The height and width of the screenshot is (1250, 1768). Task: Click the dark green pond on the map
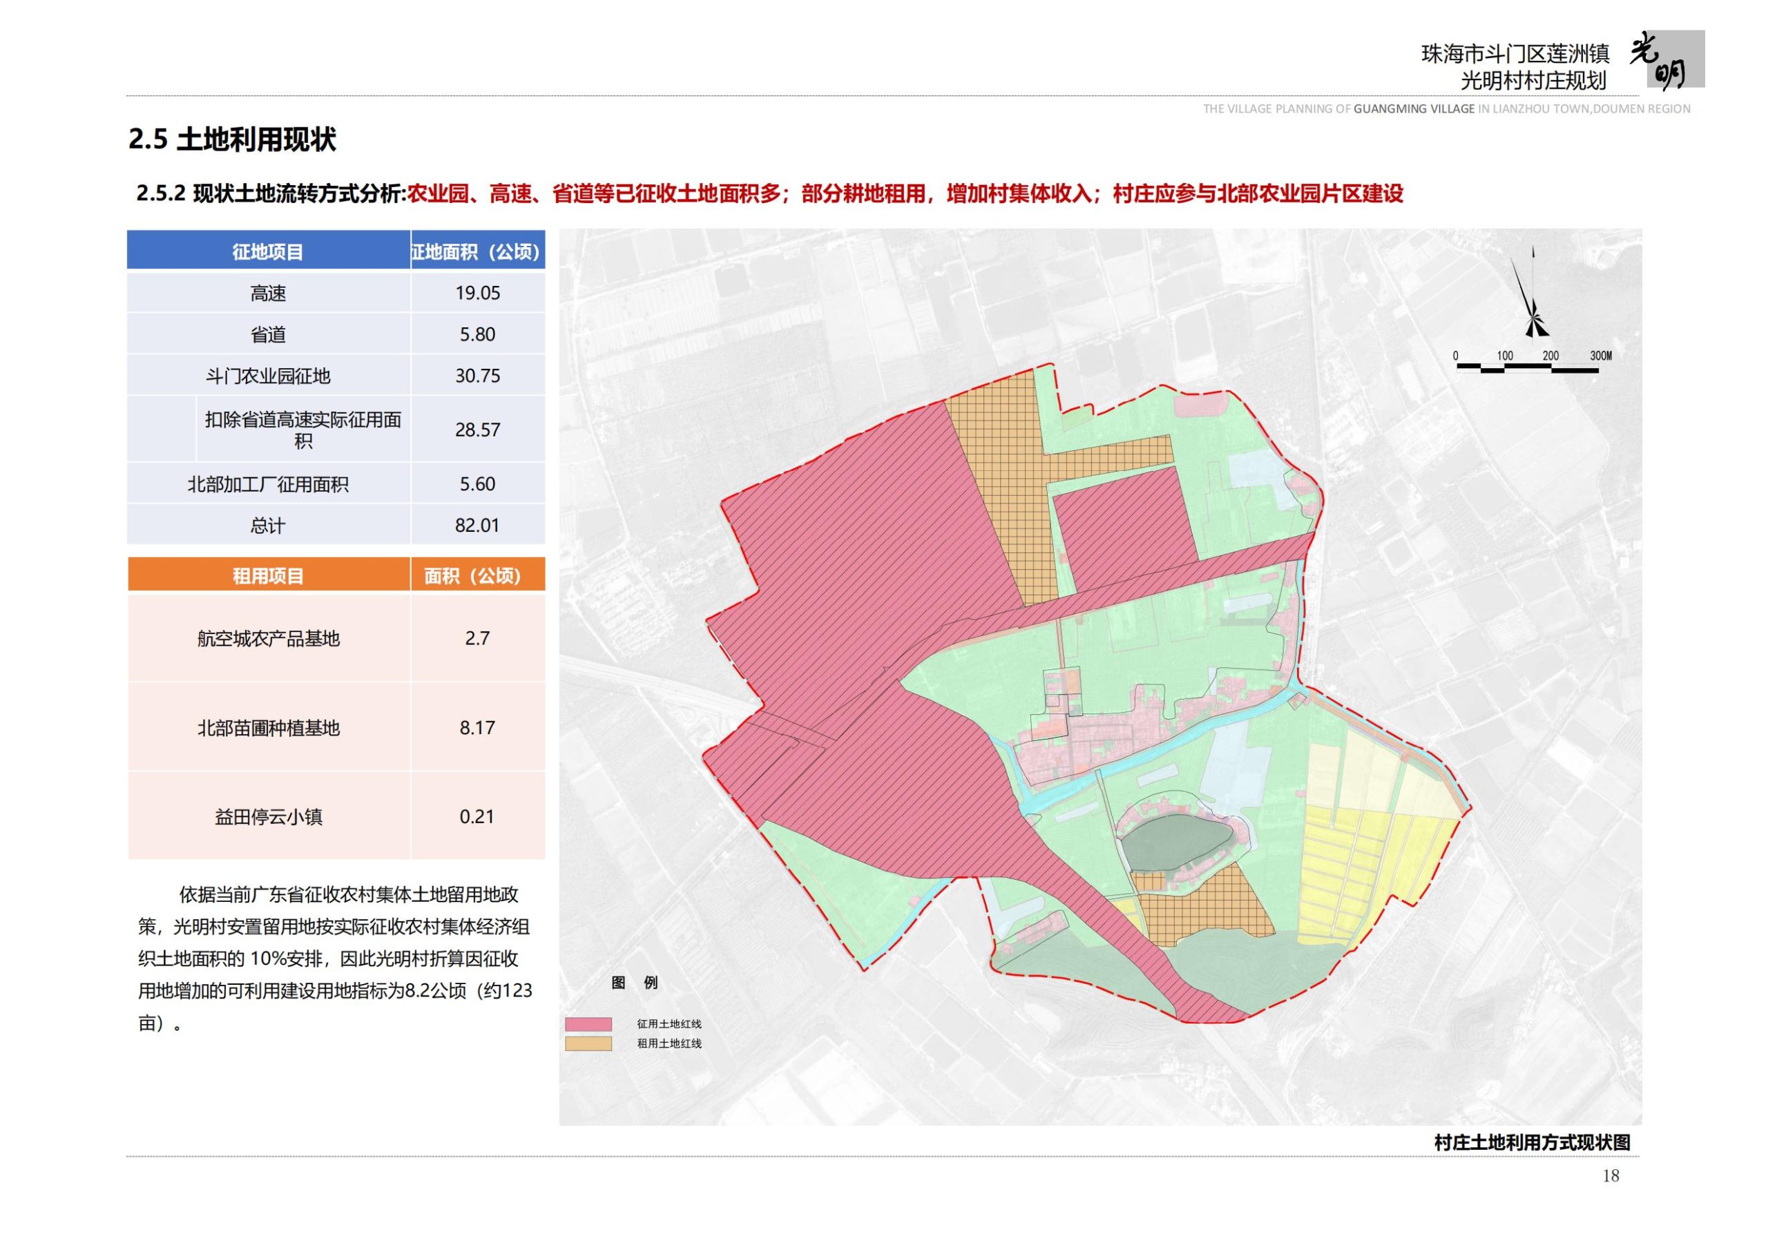[1176, 843]
